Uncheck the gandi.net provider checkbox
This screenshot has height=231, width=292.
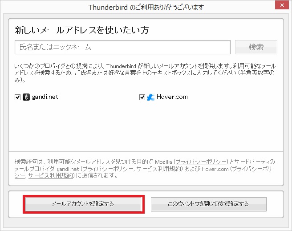18,97
